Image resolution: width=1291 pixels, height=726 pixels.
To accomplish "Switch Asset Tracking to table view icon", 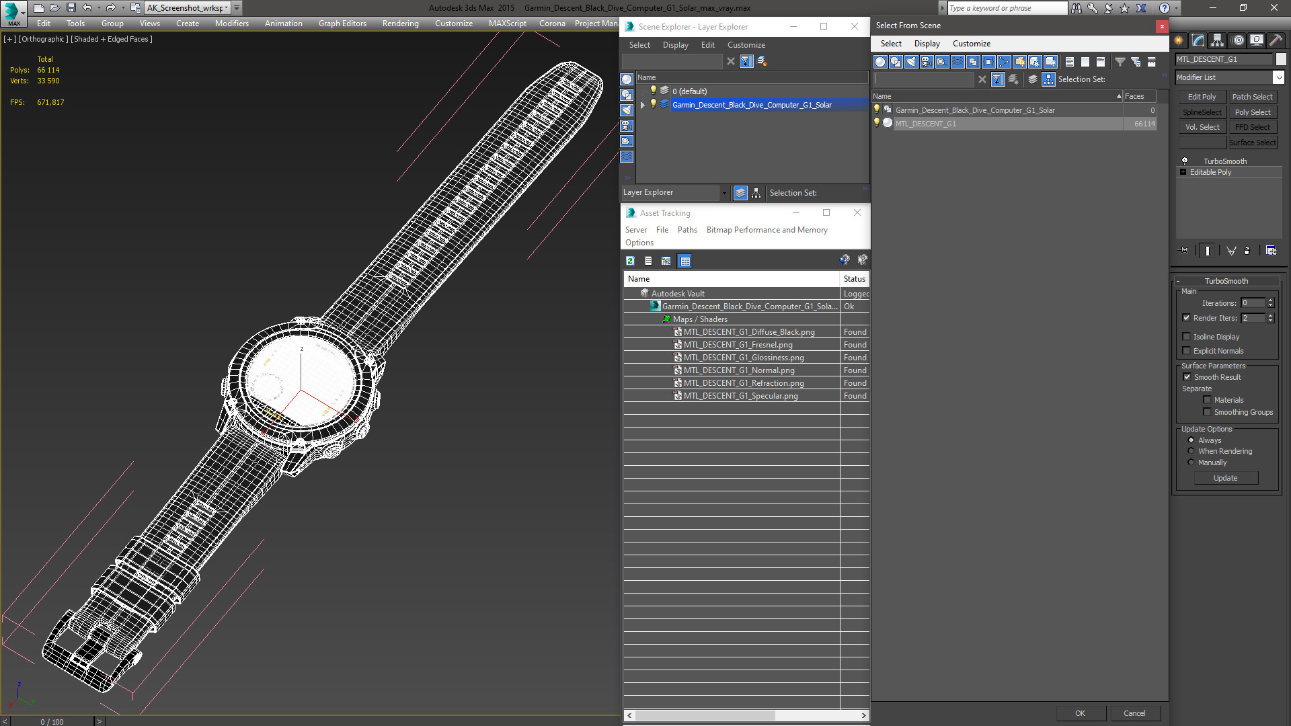I will pyautogui.click(x=684, y=261).
